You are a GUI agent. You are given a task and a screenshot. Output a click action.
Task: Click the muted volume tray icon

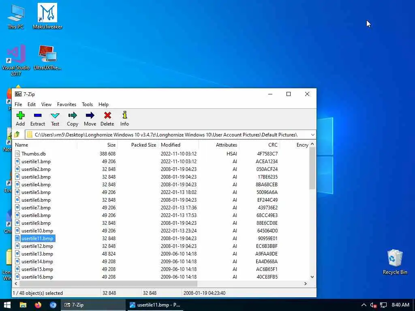click(373, 305)
